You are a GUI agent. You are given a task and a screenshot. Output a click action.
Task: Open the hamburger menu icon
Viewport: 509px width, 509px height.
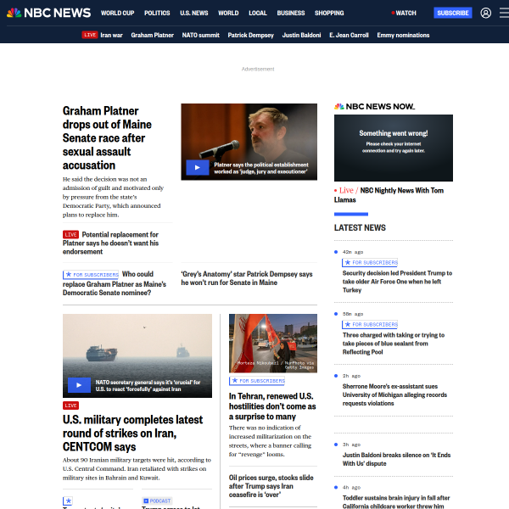click(x=504, y=13)
